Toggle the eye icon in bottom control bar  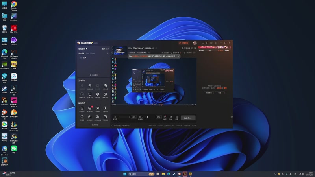[170, 117]
